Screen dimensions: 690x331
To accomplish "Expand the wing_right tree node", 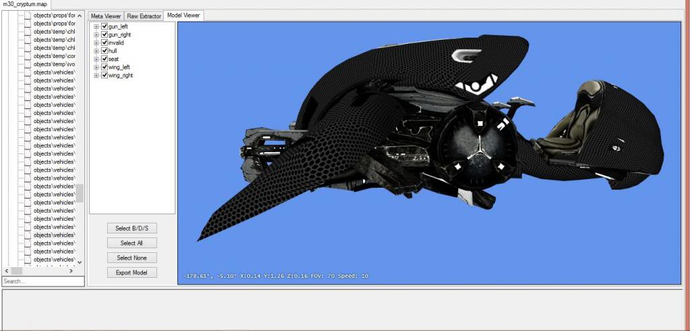I will coord(96,75).
